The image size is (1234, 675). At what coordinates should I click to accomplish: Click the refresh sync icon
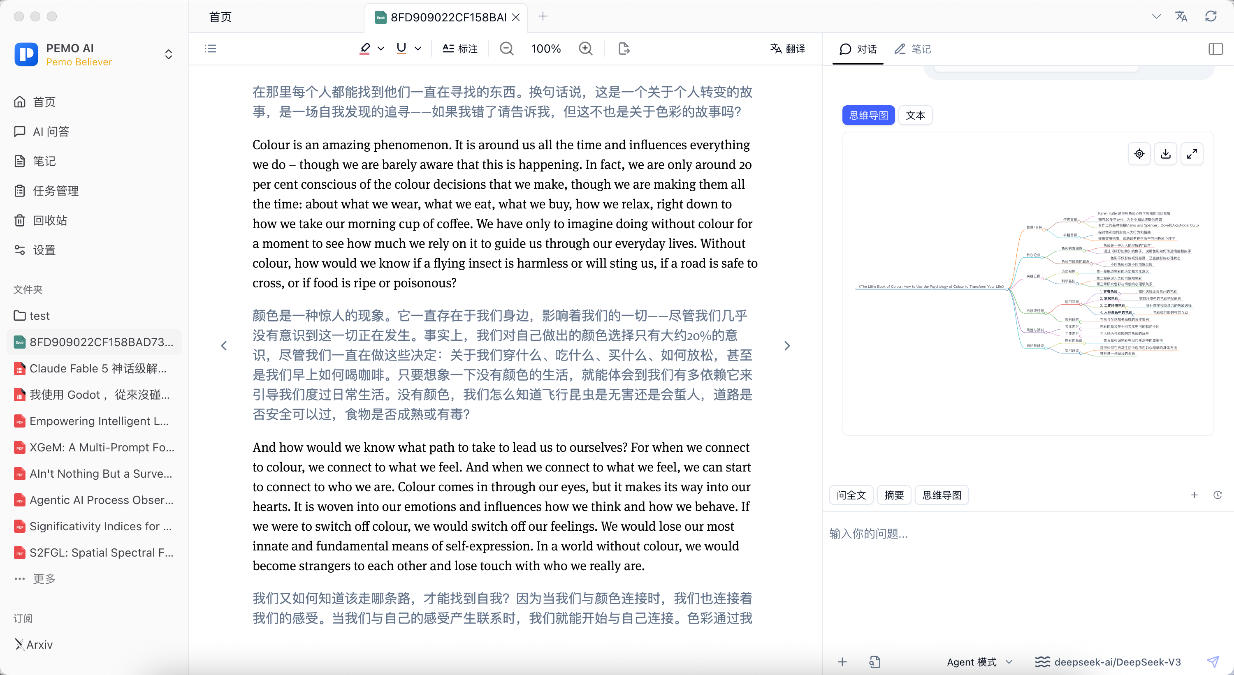(1211, 16)
